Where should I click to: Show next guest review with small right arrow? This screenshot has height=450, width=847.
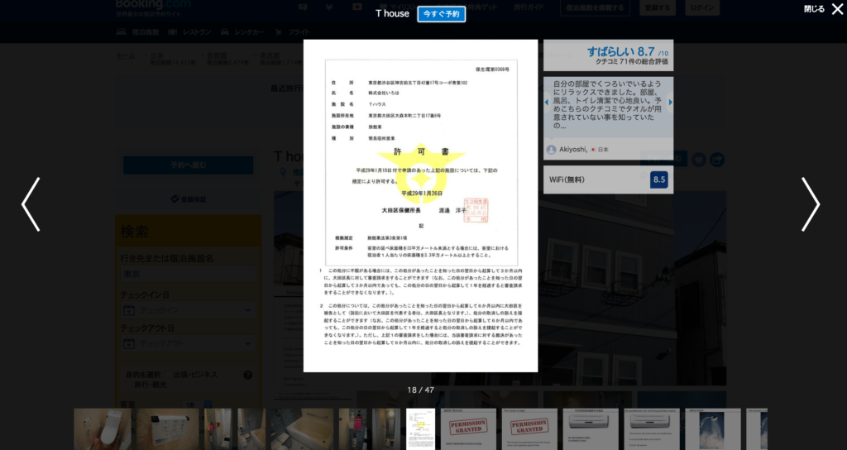point(670,103)
